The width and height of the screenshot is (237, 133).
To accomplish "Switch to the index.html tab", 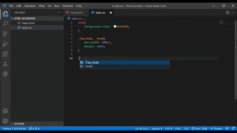I will tap(76, 13).
